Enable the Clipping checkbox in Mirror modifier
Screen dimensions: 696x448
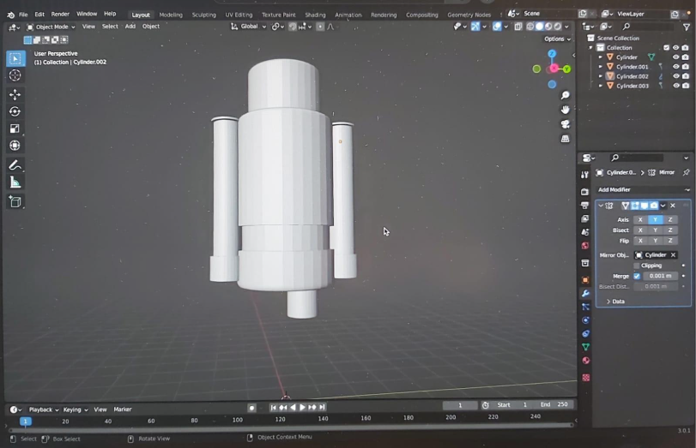coord(637,266)
